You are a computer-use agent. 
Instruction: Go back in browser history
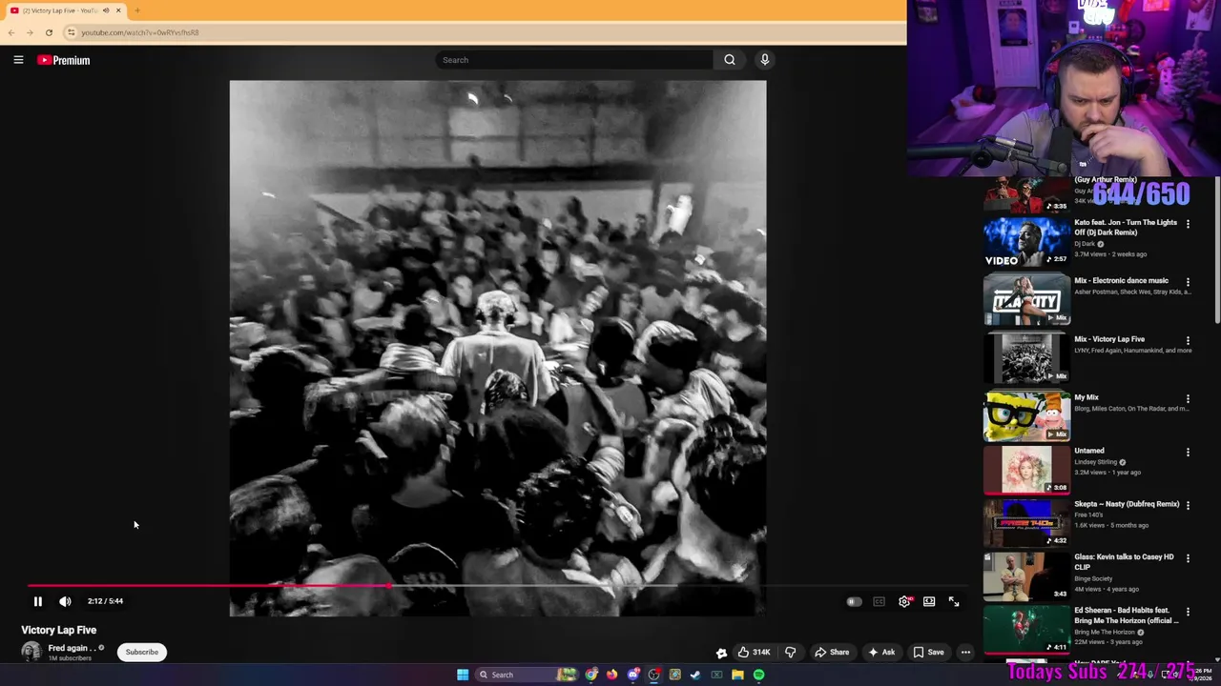(10, 32)
